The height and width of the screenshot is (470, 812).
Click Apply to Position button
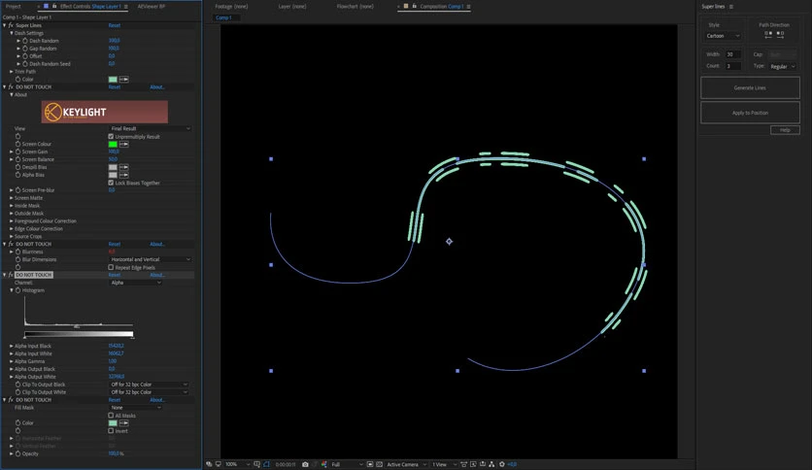[x=750, y=113]
